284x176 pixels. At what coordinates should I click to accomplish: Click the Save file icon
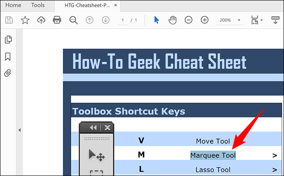pos(9,20)
